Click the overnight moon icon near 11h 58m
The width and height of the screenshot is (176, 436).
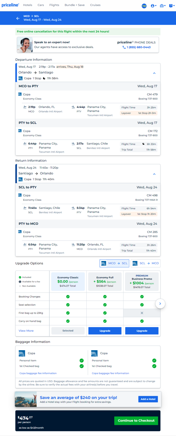[x=44, y=78]
